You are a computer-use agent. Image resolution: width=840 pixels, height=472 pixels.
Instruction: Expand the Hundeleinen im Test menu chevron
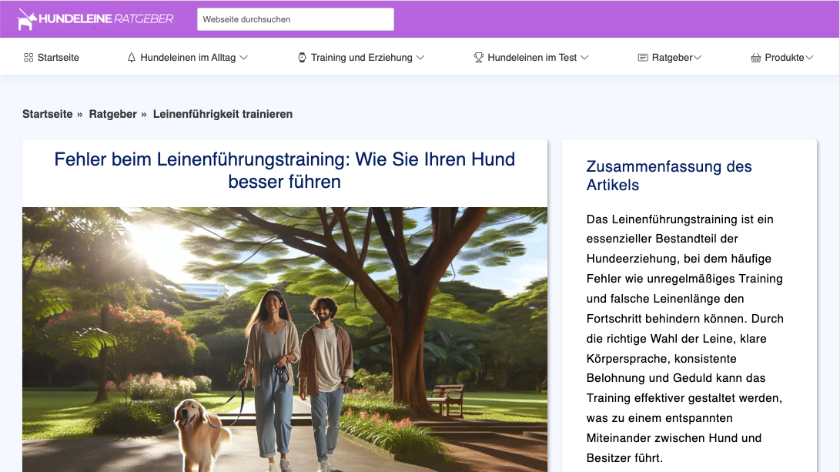coord(586,57)
